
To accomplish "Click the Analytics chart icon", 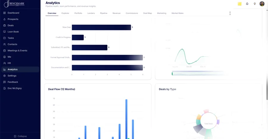I will click(4, 70).
